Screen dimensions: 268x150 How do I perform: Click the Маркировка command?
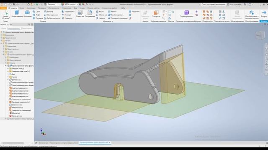pyautogui.click(x=68, y=12)
